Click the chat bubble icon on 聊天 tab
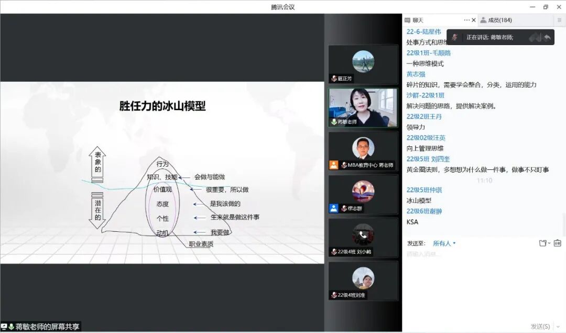 pyautogui.click(x=407, y=19)
